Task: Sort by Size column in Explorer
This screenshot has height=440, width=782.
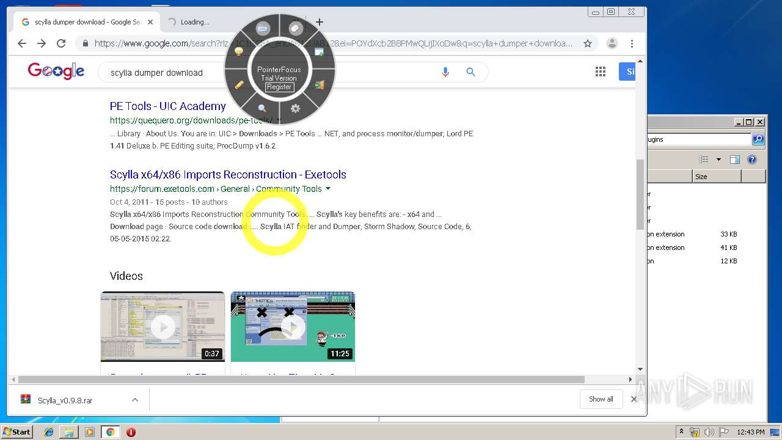Action: pyautogui.click(x=717, y=177)
